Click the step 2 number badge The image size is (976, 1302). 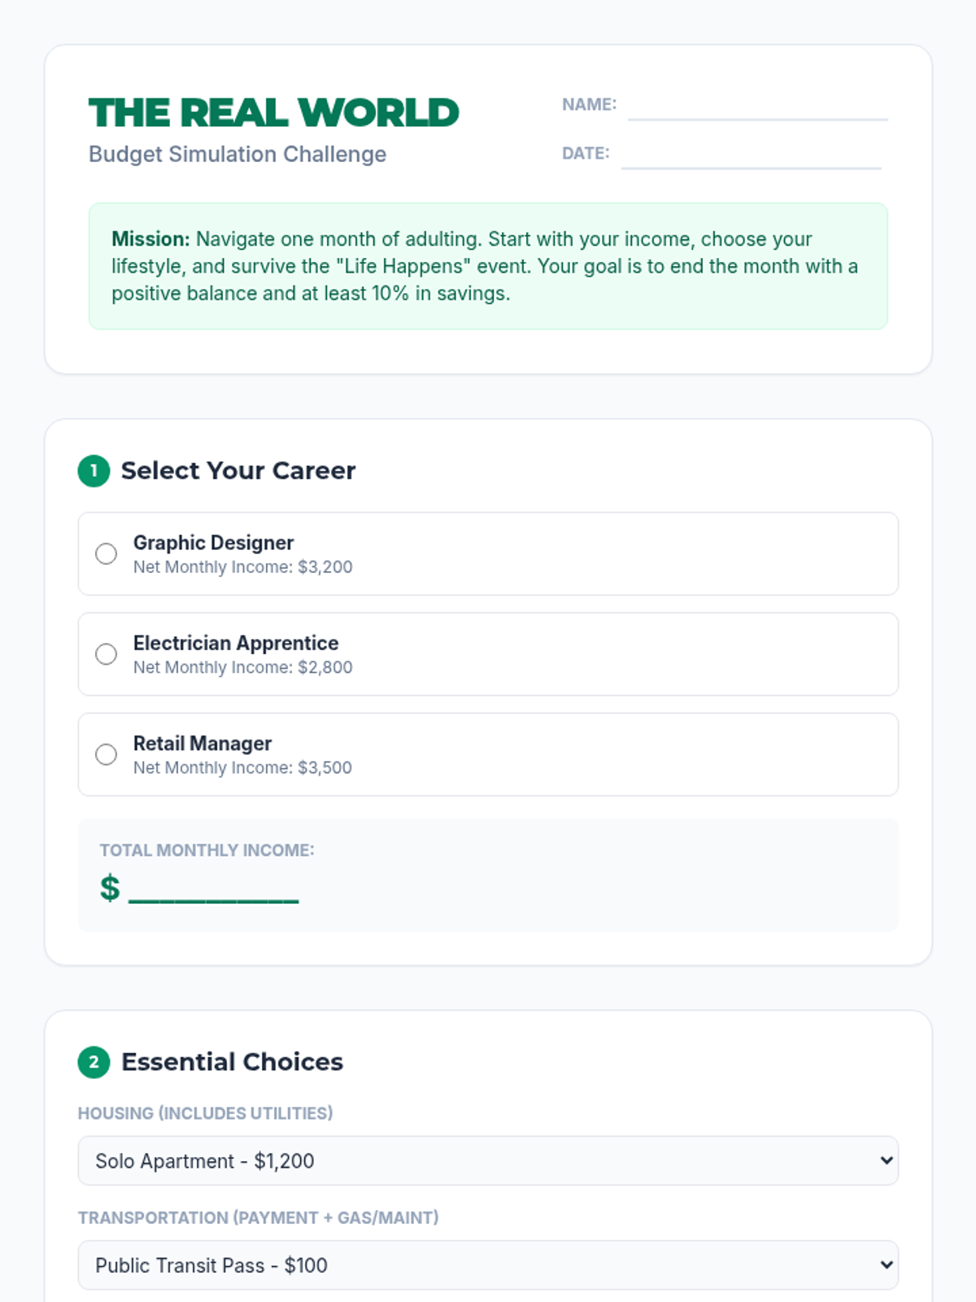pyautogui.click(x=94, y=1062)
